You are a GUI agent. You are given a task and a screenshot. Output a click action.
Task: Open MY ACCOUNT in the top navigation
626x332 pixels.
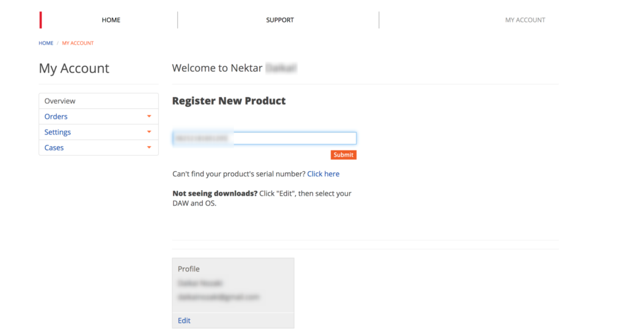[525, 20]
